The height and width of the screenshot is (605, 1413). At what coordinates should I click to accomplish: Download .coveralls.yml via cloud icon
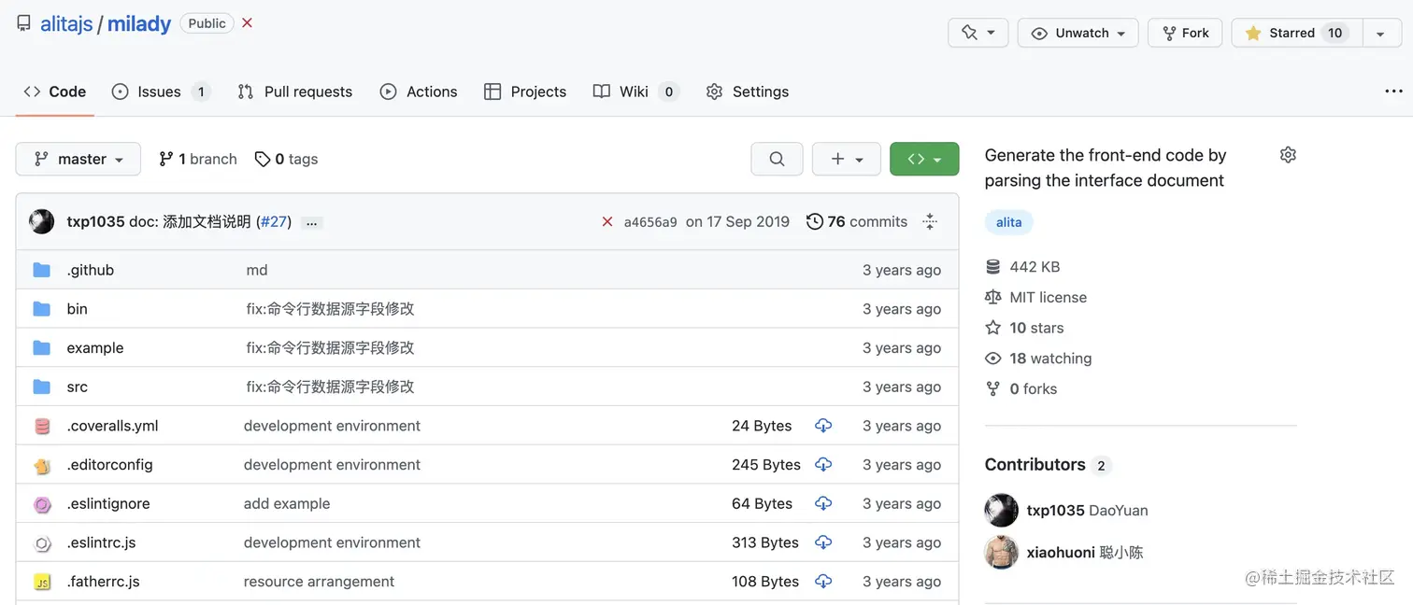(x=823, y=426)
